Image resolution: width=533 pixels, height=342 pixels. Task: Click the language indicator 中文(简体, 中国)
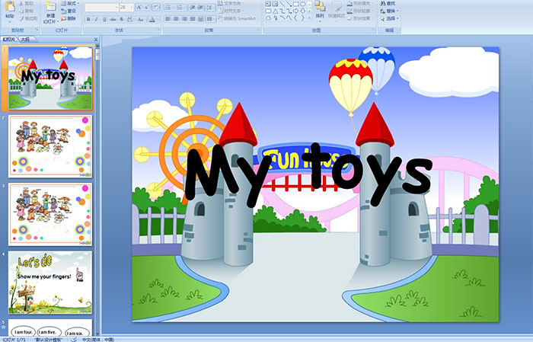coord(98,339)
